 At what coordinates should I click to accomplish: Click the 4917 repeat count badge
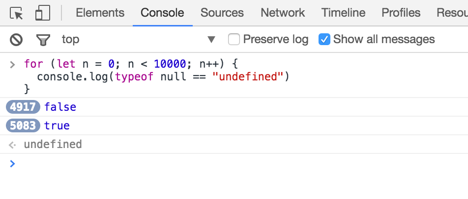(x=23, y=107)
